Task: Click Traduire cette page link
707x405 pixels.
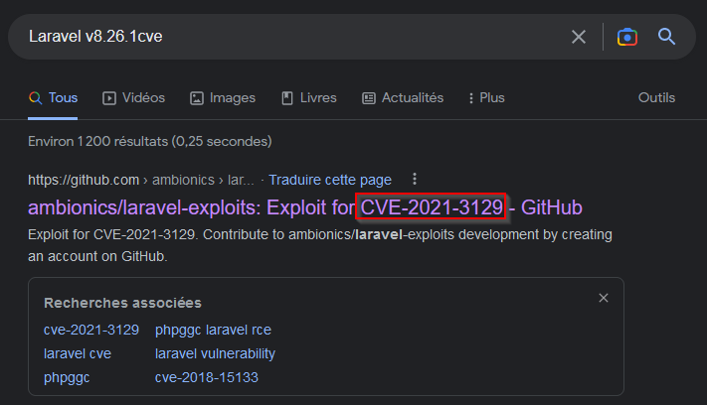Action: click(x=330, y=180)
